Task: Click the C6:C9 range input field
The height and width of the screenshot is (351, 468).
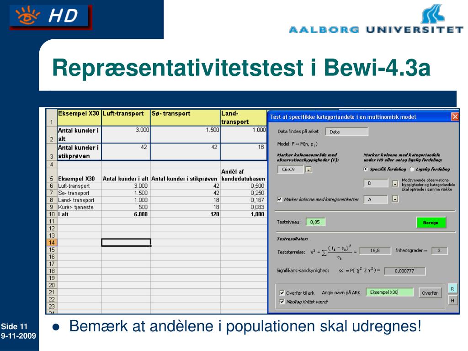Action: (290, 170)
